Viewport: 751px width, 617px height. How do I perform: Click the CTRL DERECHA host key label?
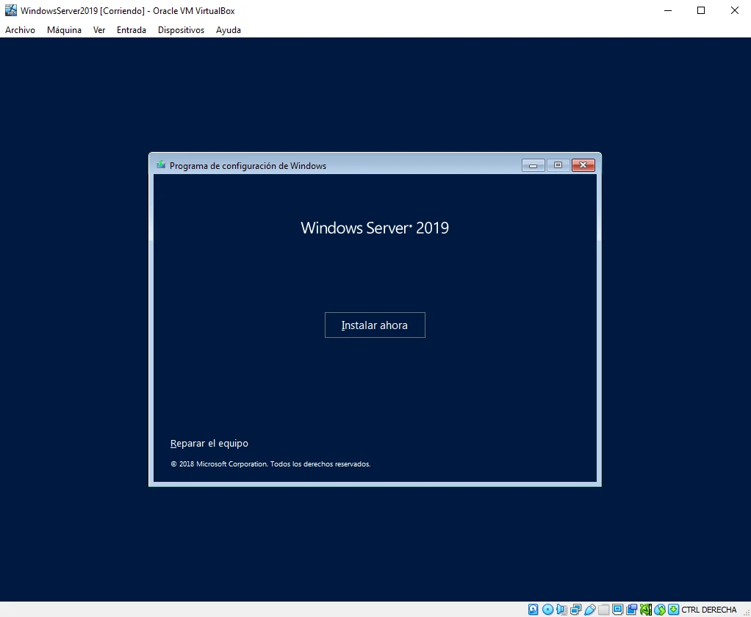pos(709,610)
